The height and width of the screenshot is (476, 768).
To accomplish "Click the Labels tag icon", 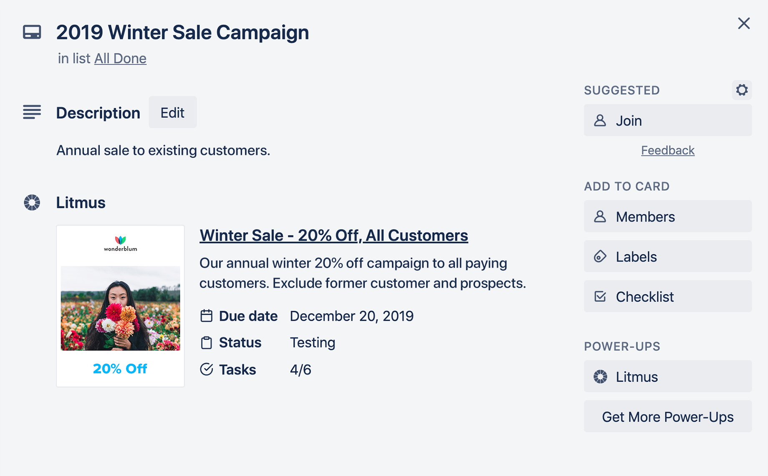I will (x=600, y=256).
